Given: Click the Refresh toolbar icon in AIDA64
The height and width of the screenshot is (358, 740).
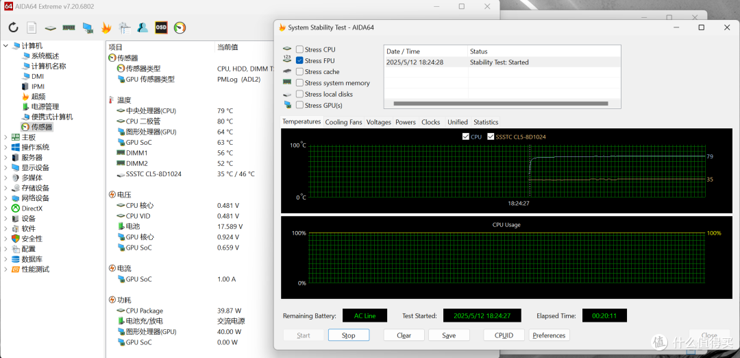Looking at the screenshot, I should pyautogui.click(x=13, y=27).
